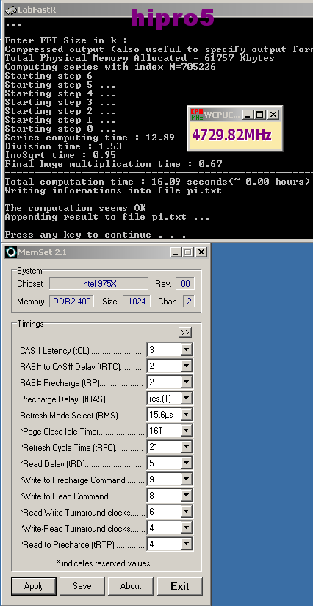Click the Total computation time line
313x606 pixels.
tap(157, 182)
